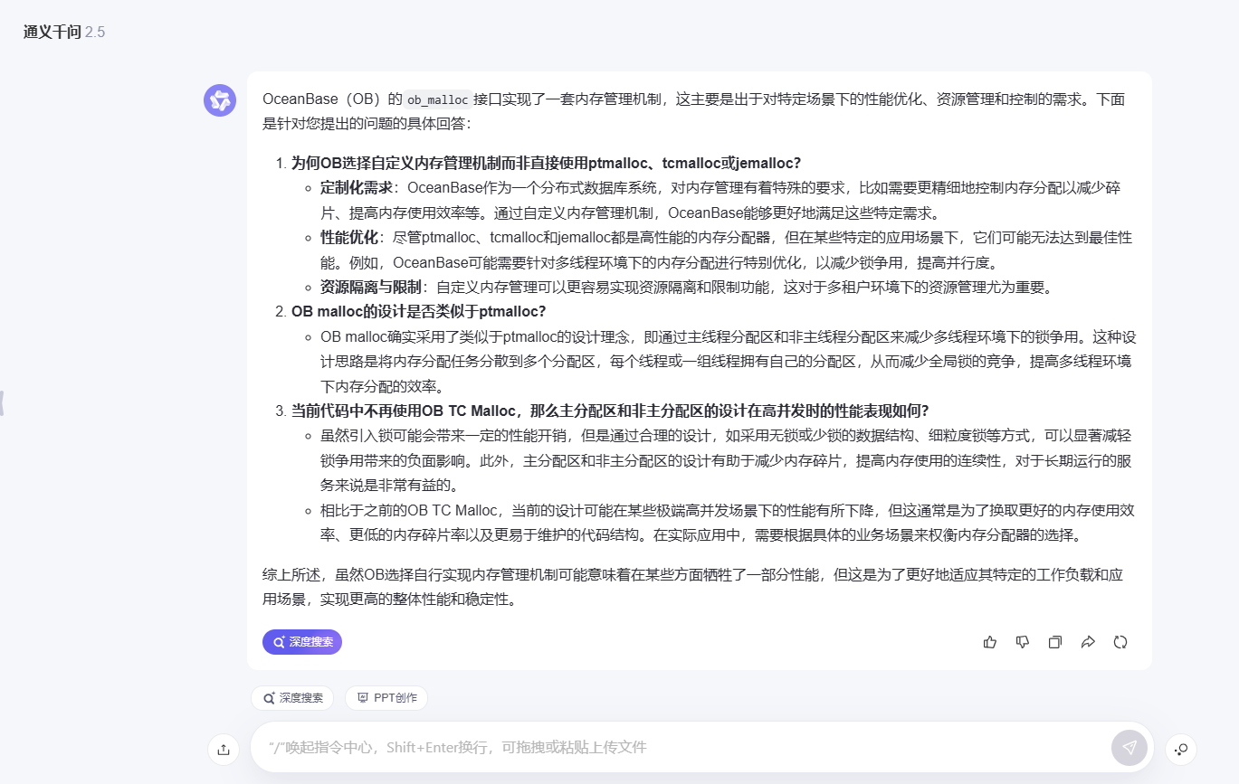Click the send arrow button in input box
1239x784 pixels.
coord(1129,748)
